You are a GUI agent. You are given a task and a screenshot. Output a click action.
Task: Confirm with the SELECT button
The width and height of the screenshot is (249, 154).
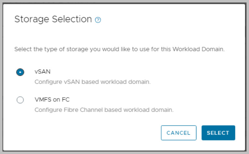tap(218, 133)
